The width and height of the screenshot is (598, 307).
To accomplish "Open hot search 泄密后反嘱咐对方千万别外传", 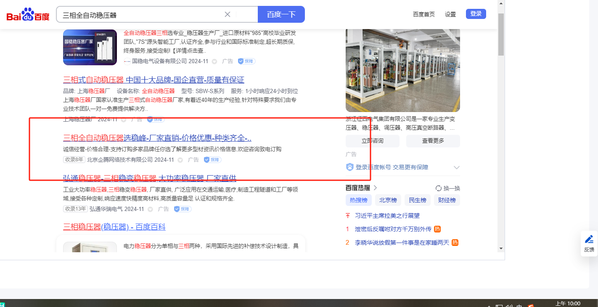I will [x=393, y=230].
